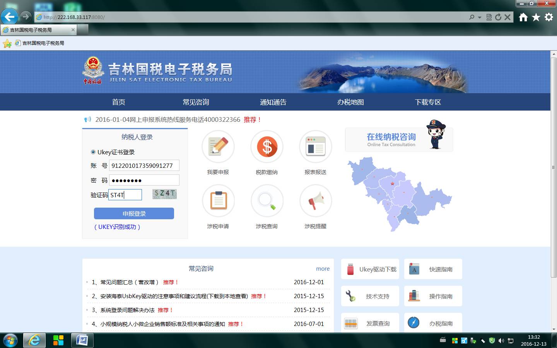Click the (UKEY识别成功) status text
The height and width of the screenshot is (348, 557).
pos(117,227)
